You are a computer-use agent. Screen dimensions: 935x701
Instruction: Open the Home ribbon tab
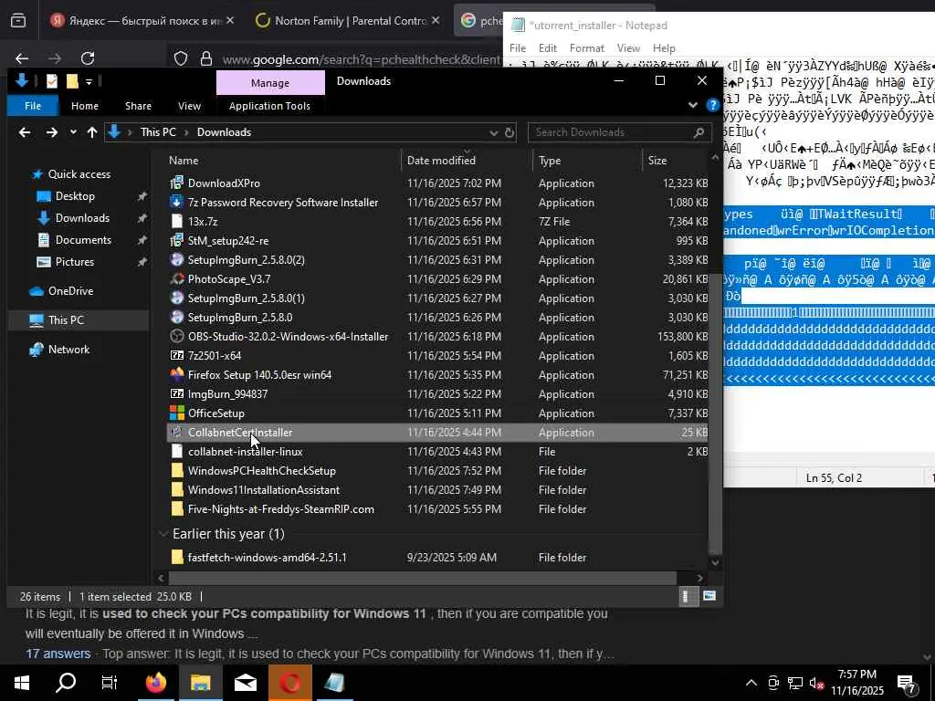point(85,106)
